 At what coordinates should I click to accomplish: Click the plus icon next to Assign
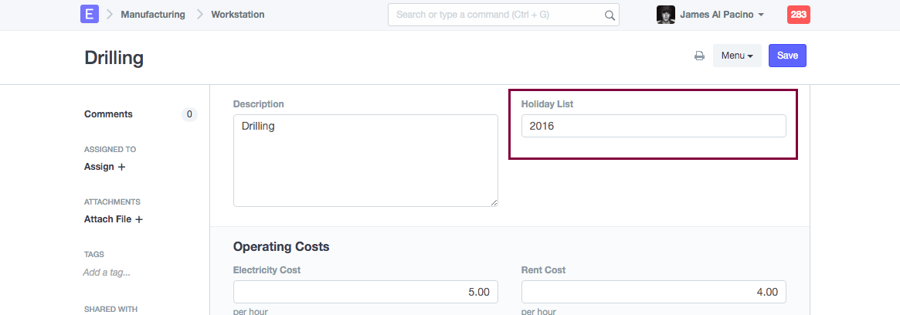coord(121,167)
